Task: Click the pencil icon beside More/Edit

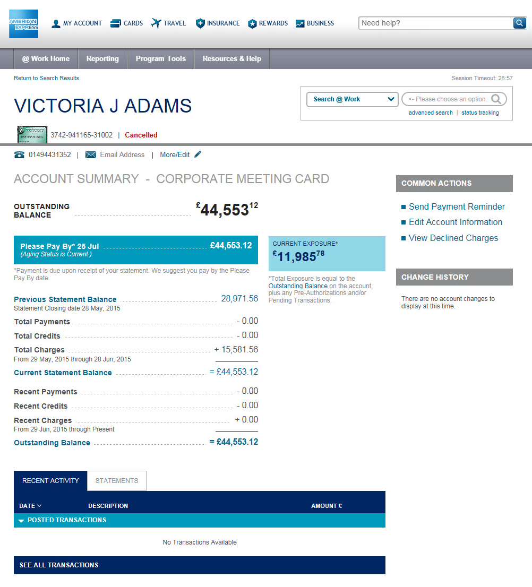Action: pyautogui.click(x=198, y=154)
